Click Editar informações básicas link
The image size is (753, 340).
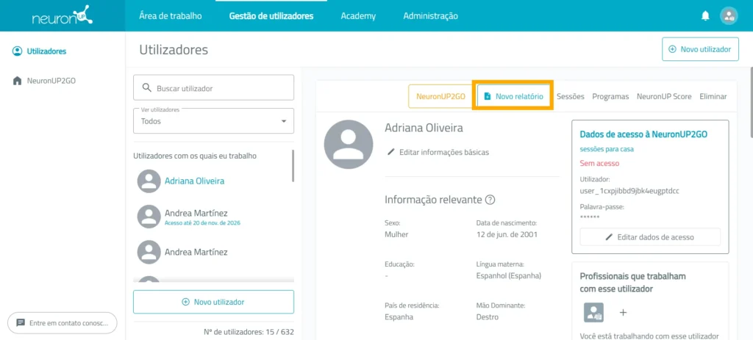pyautogui.click(x=438, y=152)
